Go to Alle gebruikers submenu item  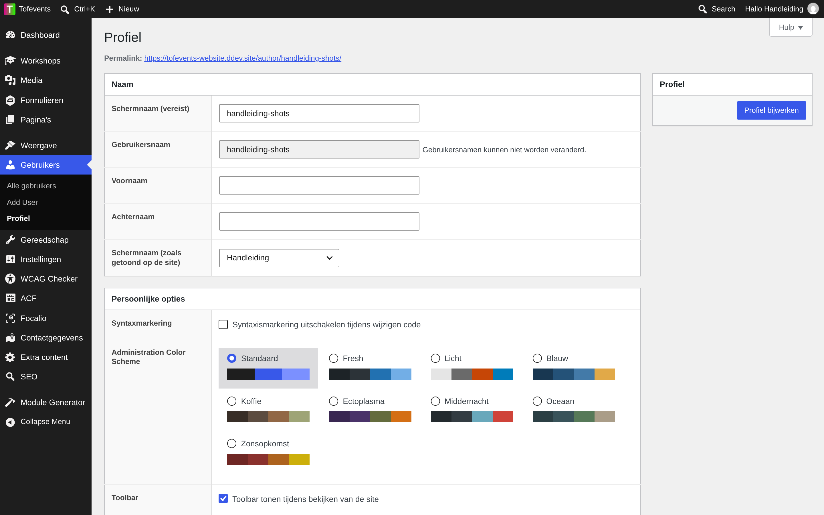[31, 186]
